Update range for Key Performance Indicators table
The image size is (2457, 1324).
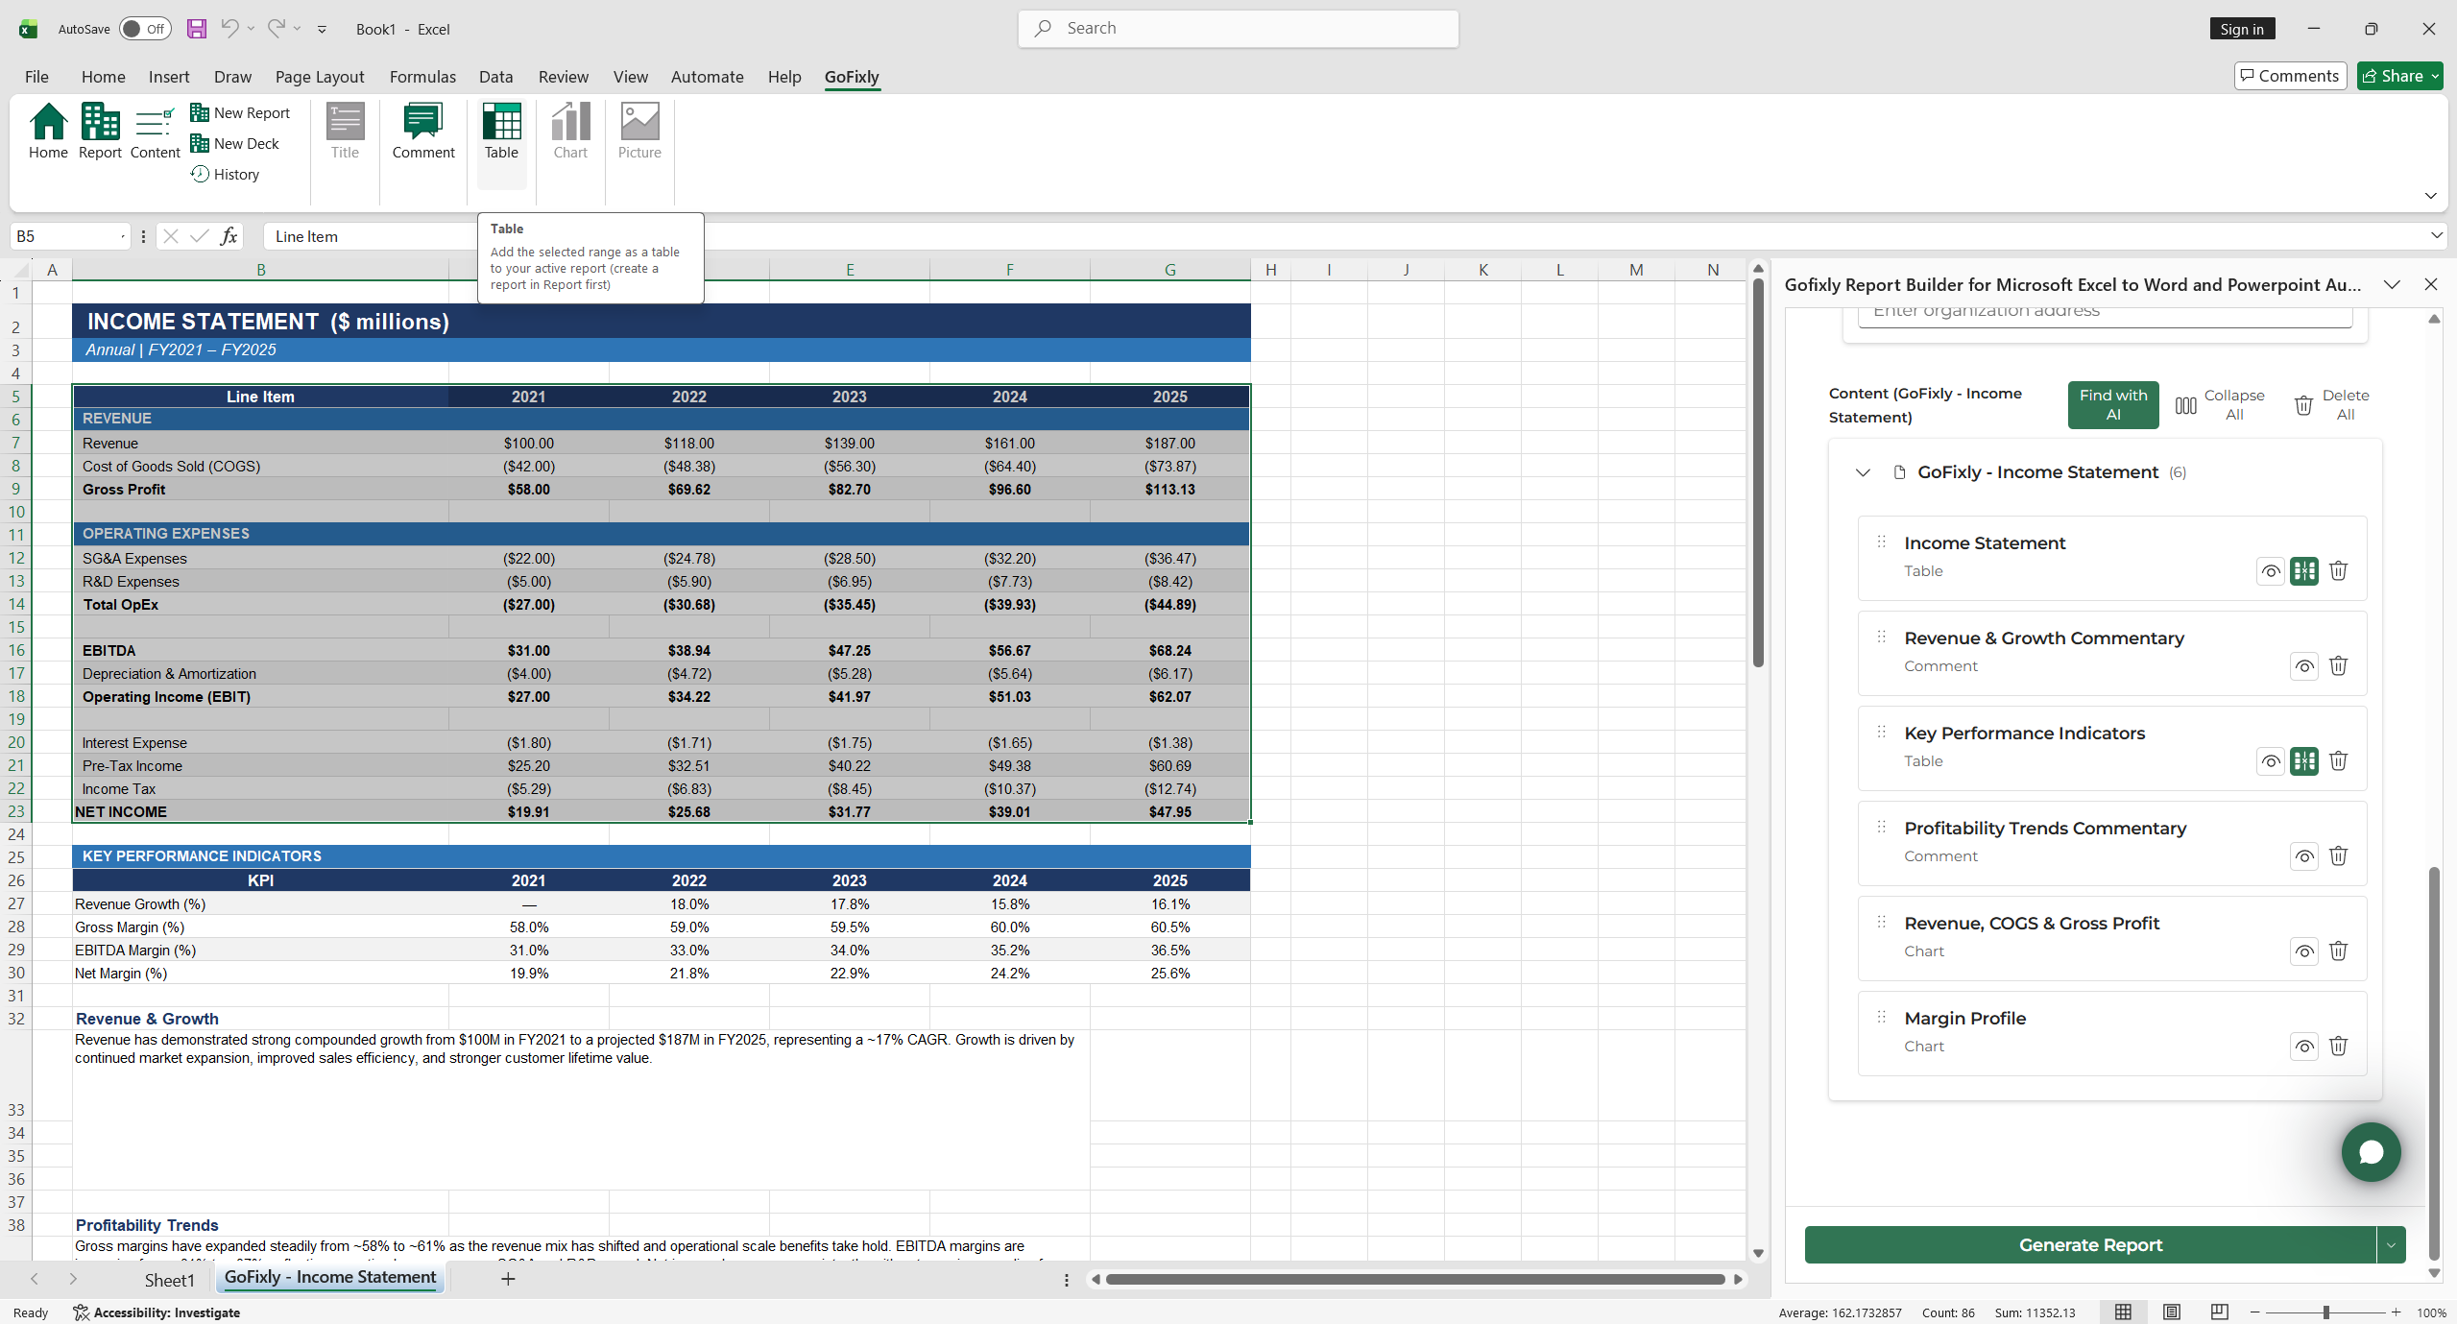coord(2303,760)
